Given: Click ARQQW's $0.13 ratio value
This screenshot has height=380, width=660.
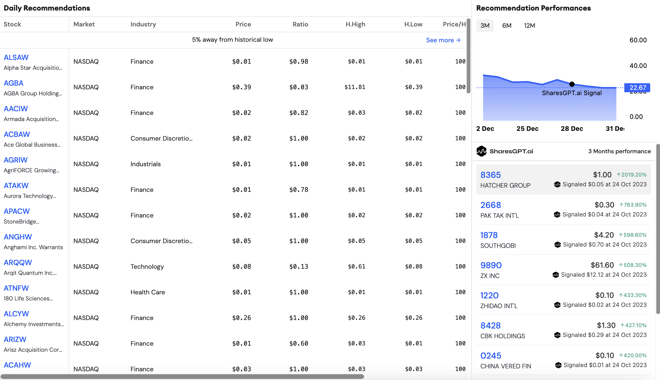Looking at the screenshot, I should click(x=299, y=267).
